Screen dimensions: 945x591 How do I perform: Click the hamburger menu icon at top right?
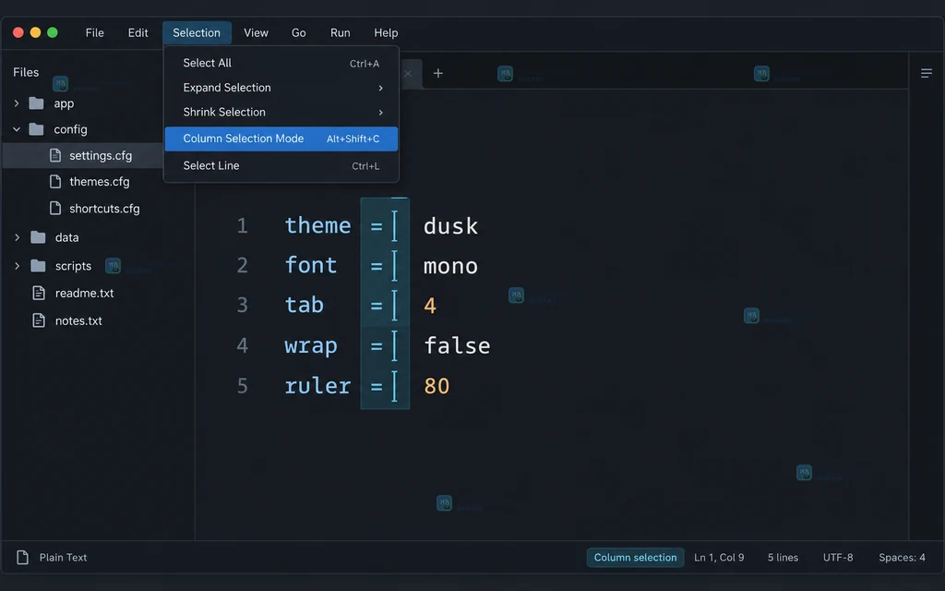pos(926,74)
